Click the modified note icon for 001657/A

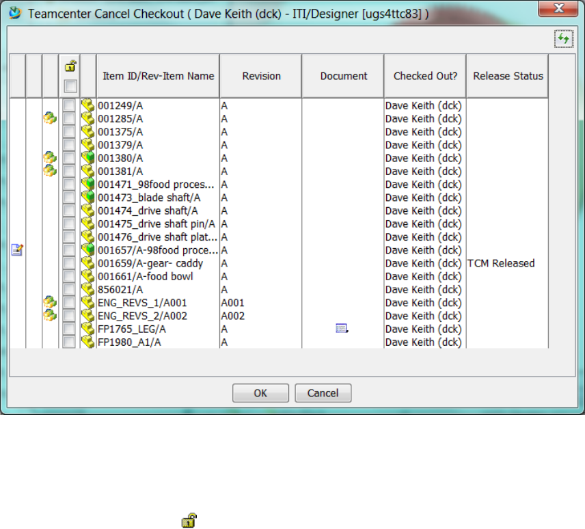click(17, 249)
